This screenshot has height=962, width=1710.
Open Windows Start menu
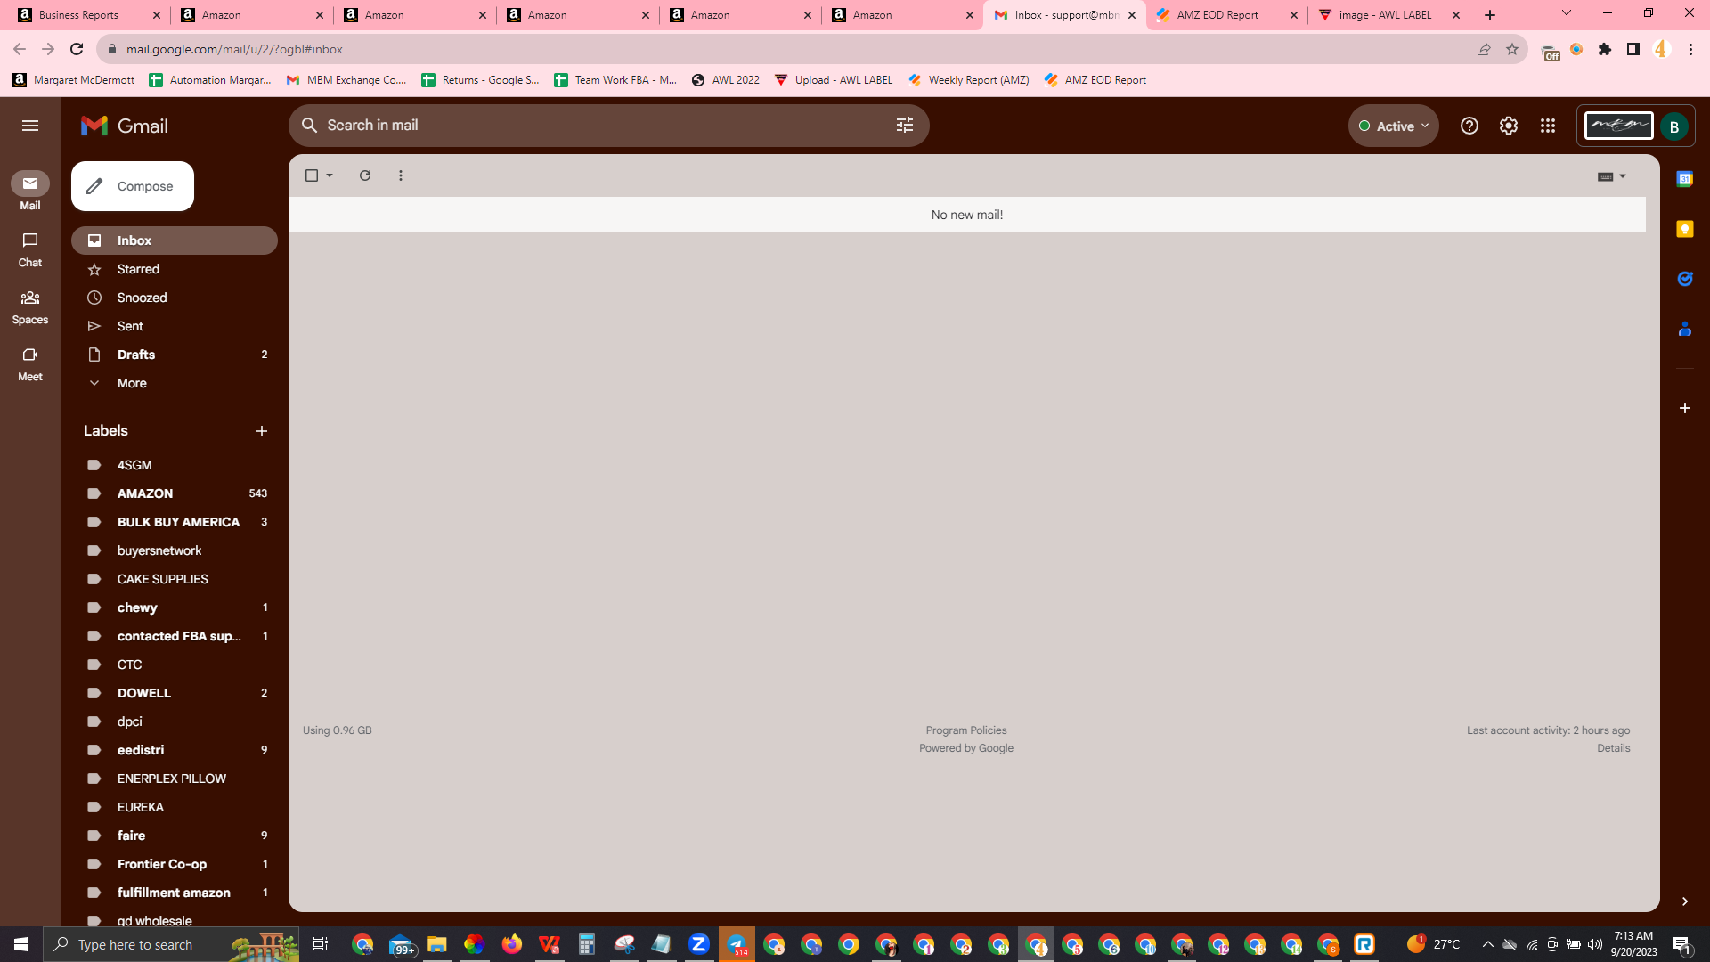(x=21, y=944)
